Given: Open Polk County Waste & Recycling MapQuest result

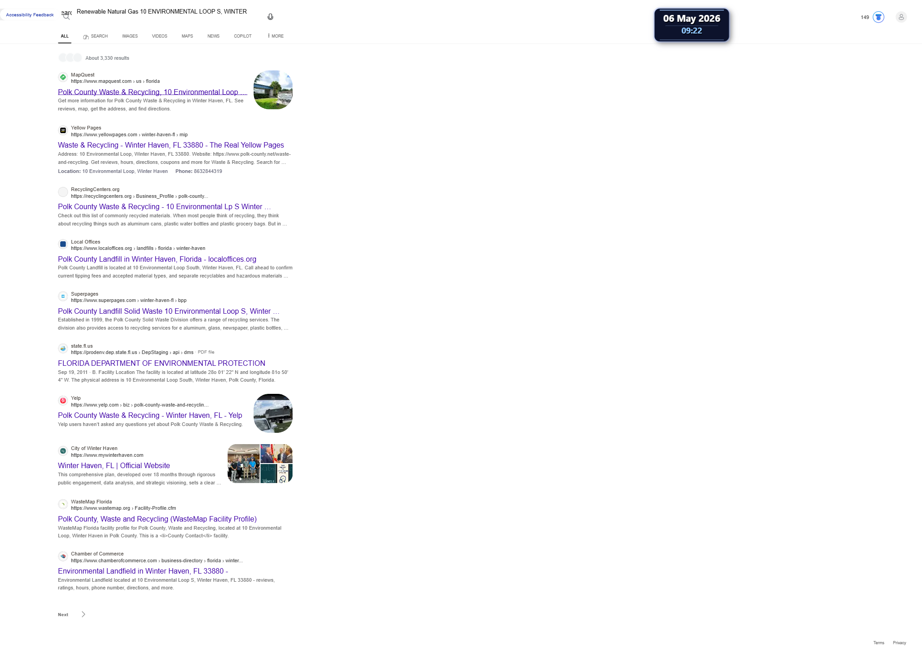Looking at the screenshot, I should coord(153,92).
